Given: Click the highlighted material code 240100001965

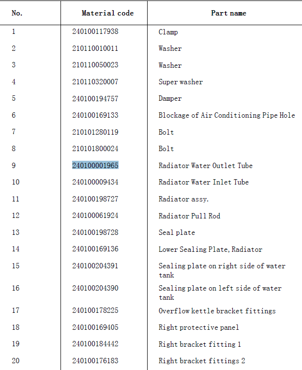Looking at the screenshot, I should (x=95, y=166).
